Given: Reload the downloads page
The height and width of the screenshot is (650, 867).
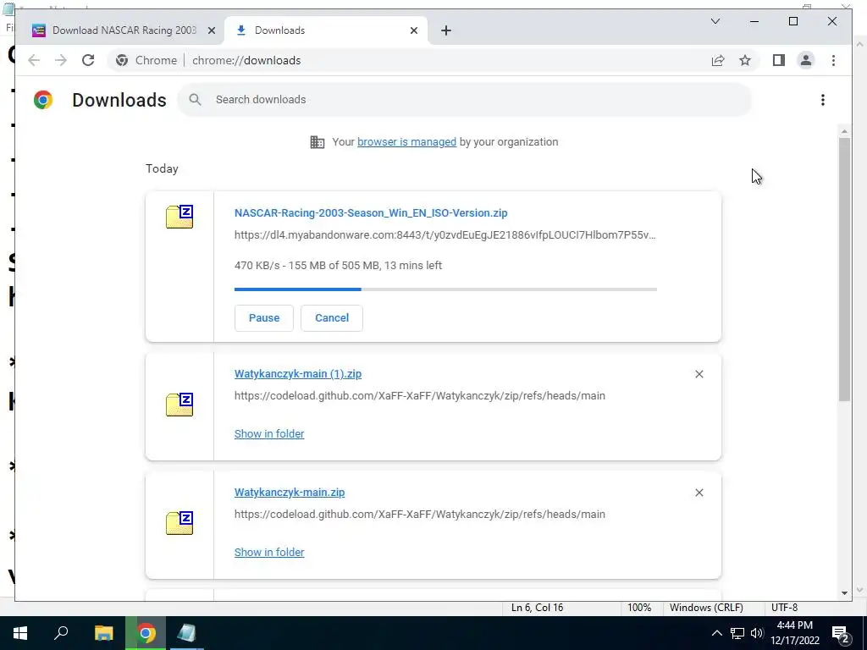Looking at the screenshot, I should coord(88,60).
